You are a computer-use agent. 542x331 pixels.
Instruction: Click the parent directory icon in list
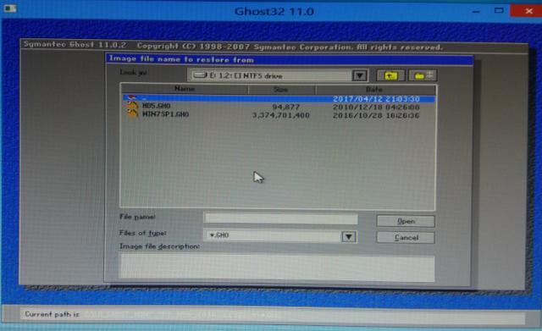(x=132, y=98)
